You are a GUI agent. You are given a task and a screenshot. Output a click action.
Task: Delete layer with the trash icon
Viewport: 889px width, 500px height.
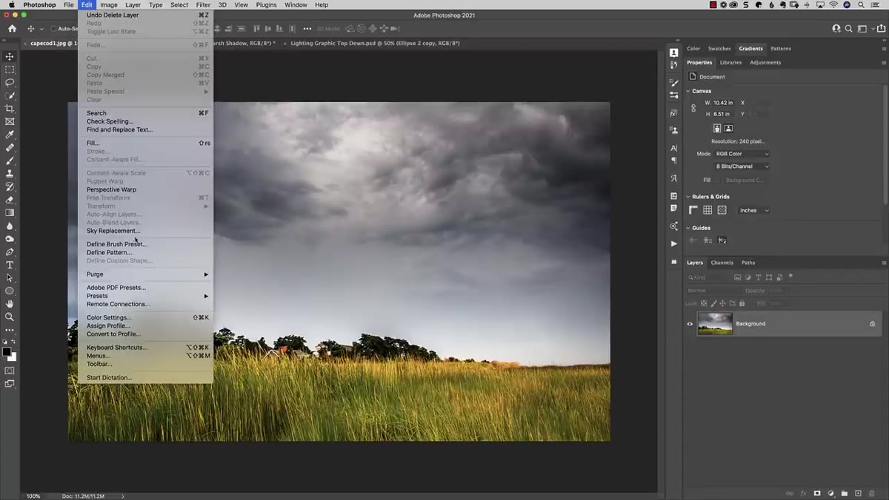[x=871, y=493]
